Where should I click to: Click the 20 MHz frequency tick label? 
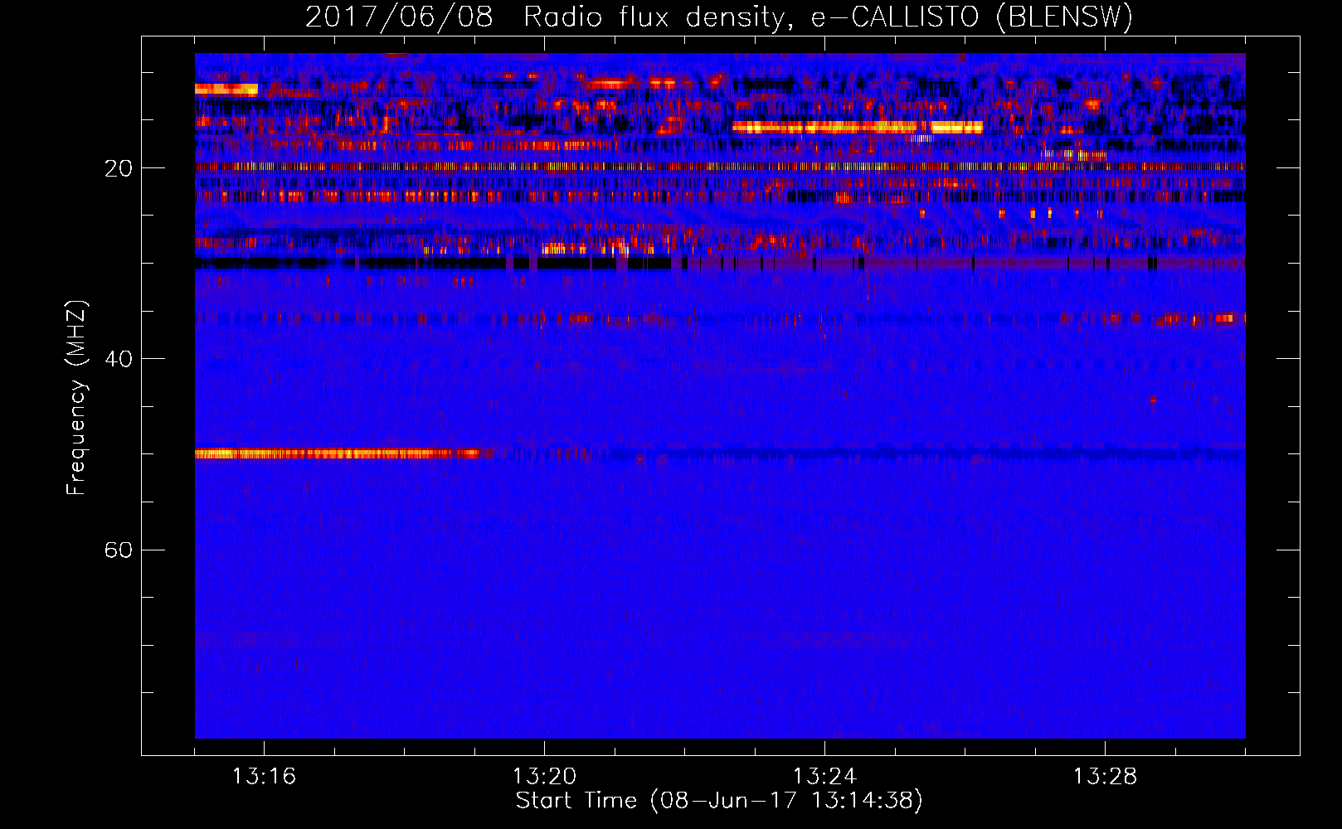pyautogui.click(x=119, y=168)
